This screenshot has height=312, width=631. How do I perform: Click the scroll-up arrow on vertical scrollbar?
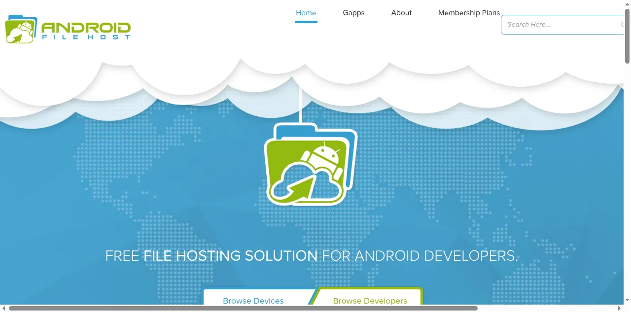pos(628,3)
